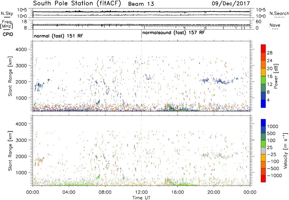
Task: Click the '-25' tick on the Velocity colorbar
Action: click(271, 155)
